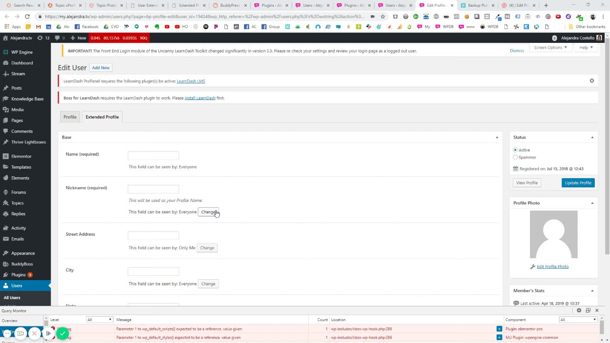
Task: Click the Add New user button
Action: (101, 68)
